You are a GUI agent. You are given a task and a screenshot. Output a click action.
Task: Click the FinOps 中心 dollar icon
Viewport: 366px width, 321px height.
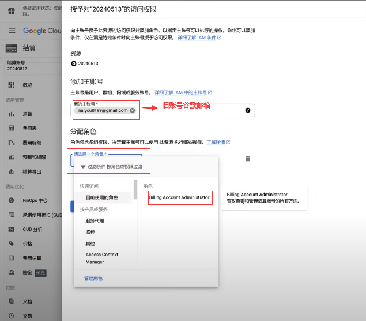pyautogui.click(x=11, y=200)
